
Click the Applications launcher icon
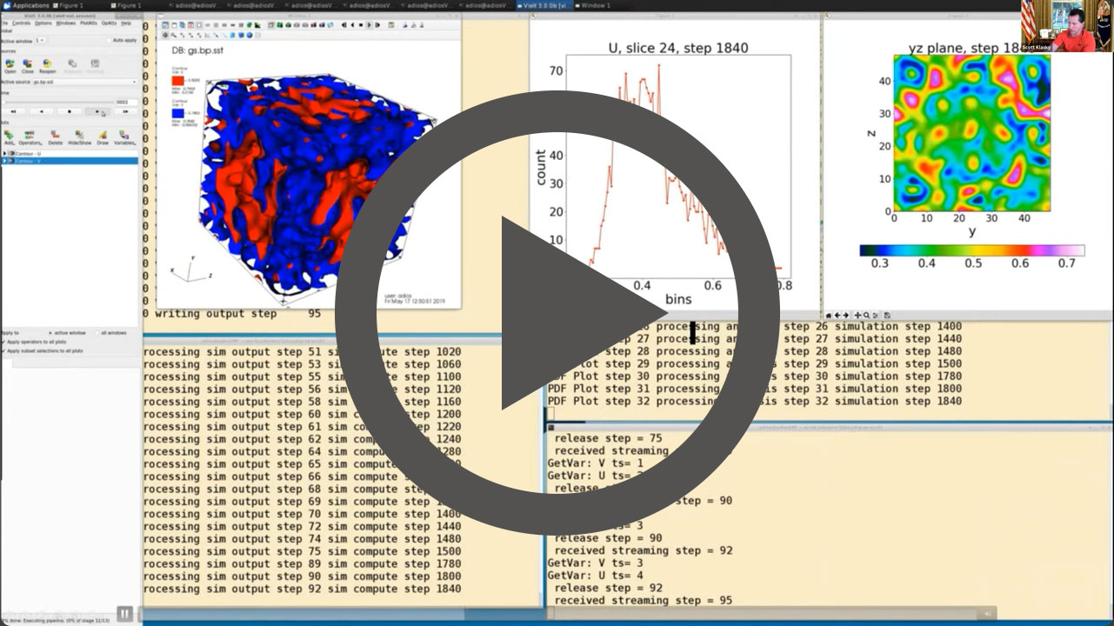tap(6, 5)
